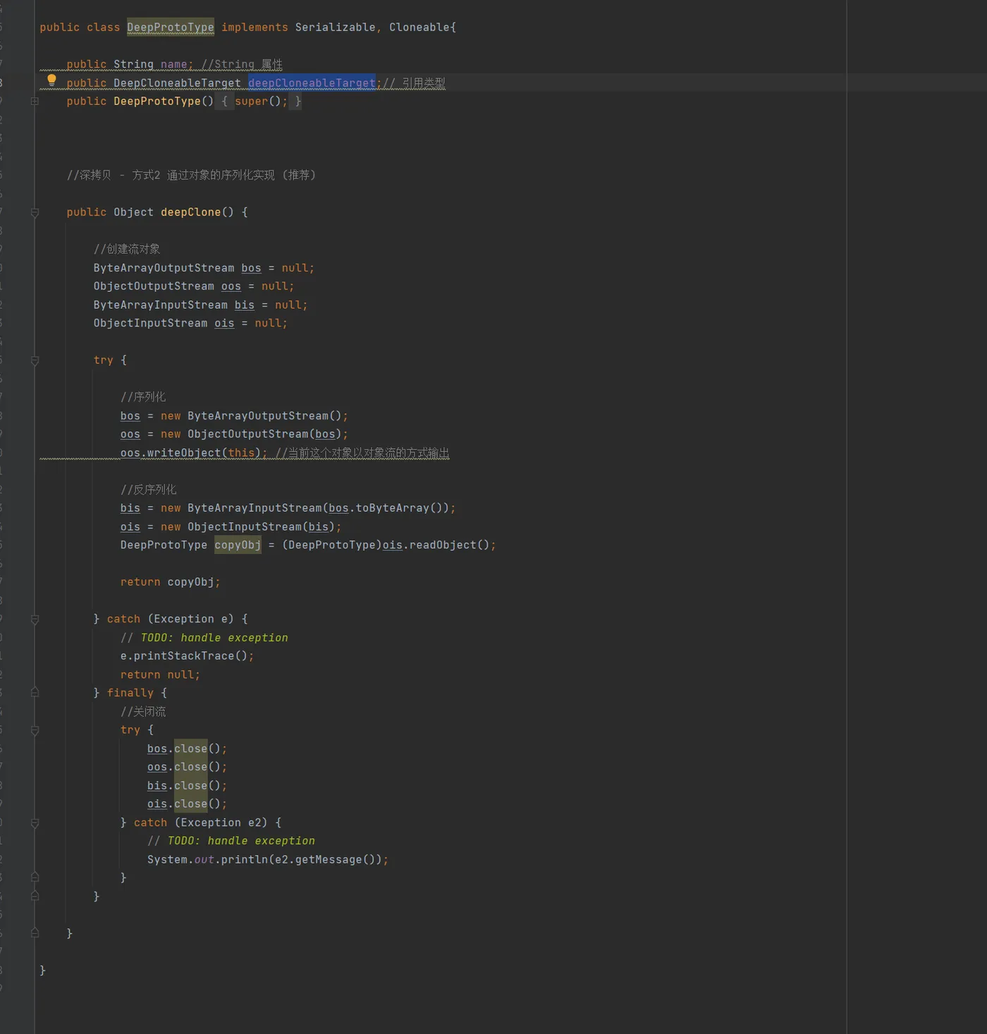This screenshot has height=1034, width=987.
Task: Click italic out in System.out.println
Action: [x=204, y=860]
